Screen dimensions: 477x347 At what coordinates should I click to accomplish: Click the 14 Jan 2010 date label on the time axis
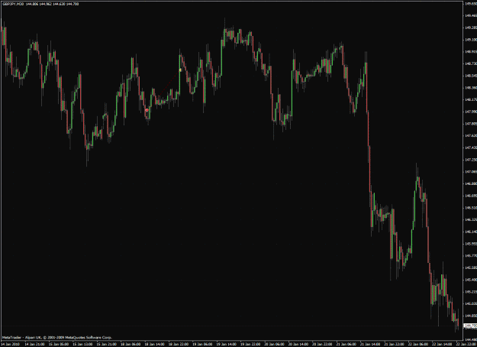(9, 344)
